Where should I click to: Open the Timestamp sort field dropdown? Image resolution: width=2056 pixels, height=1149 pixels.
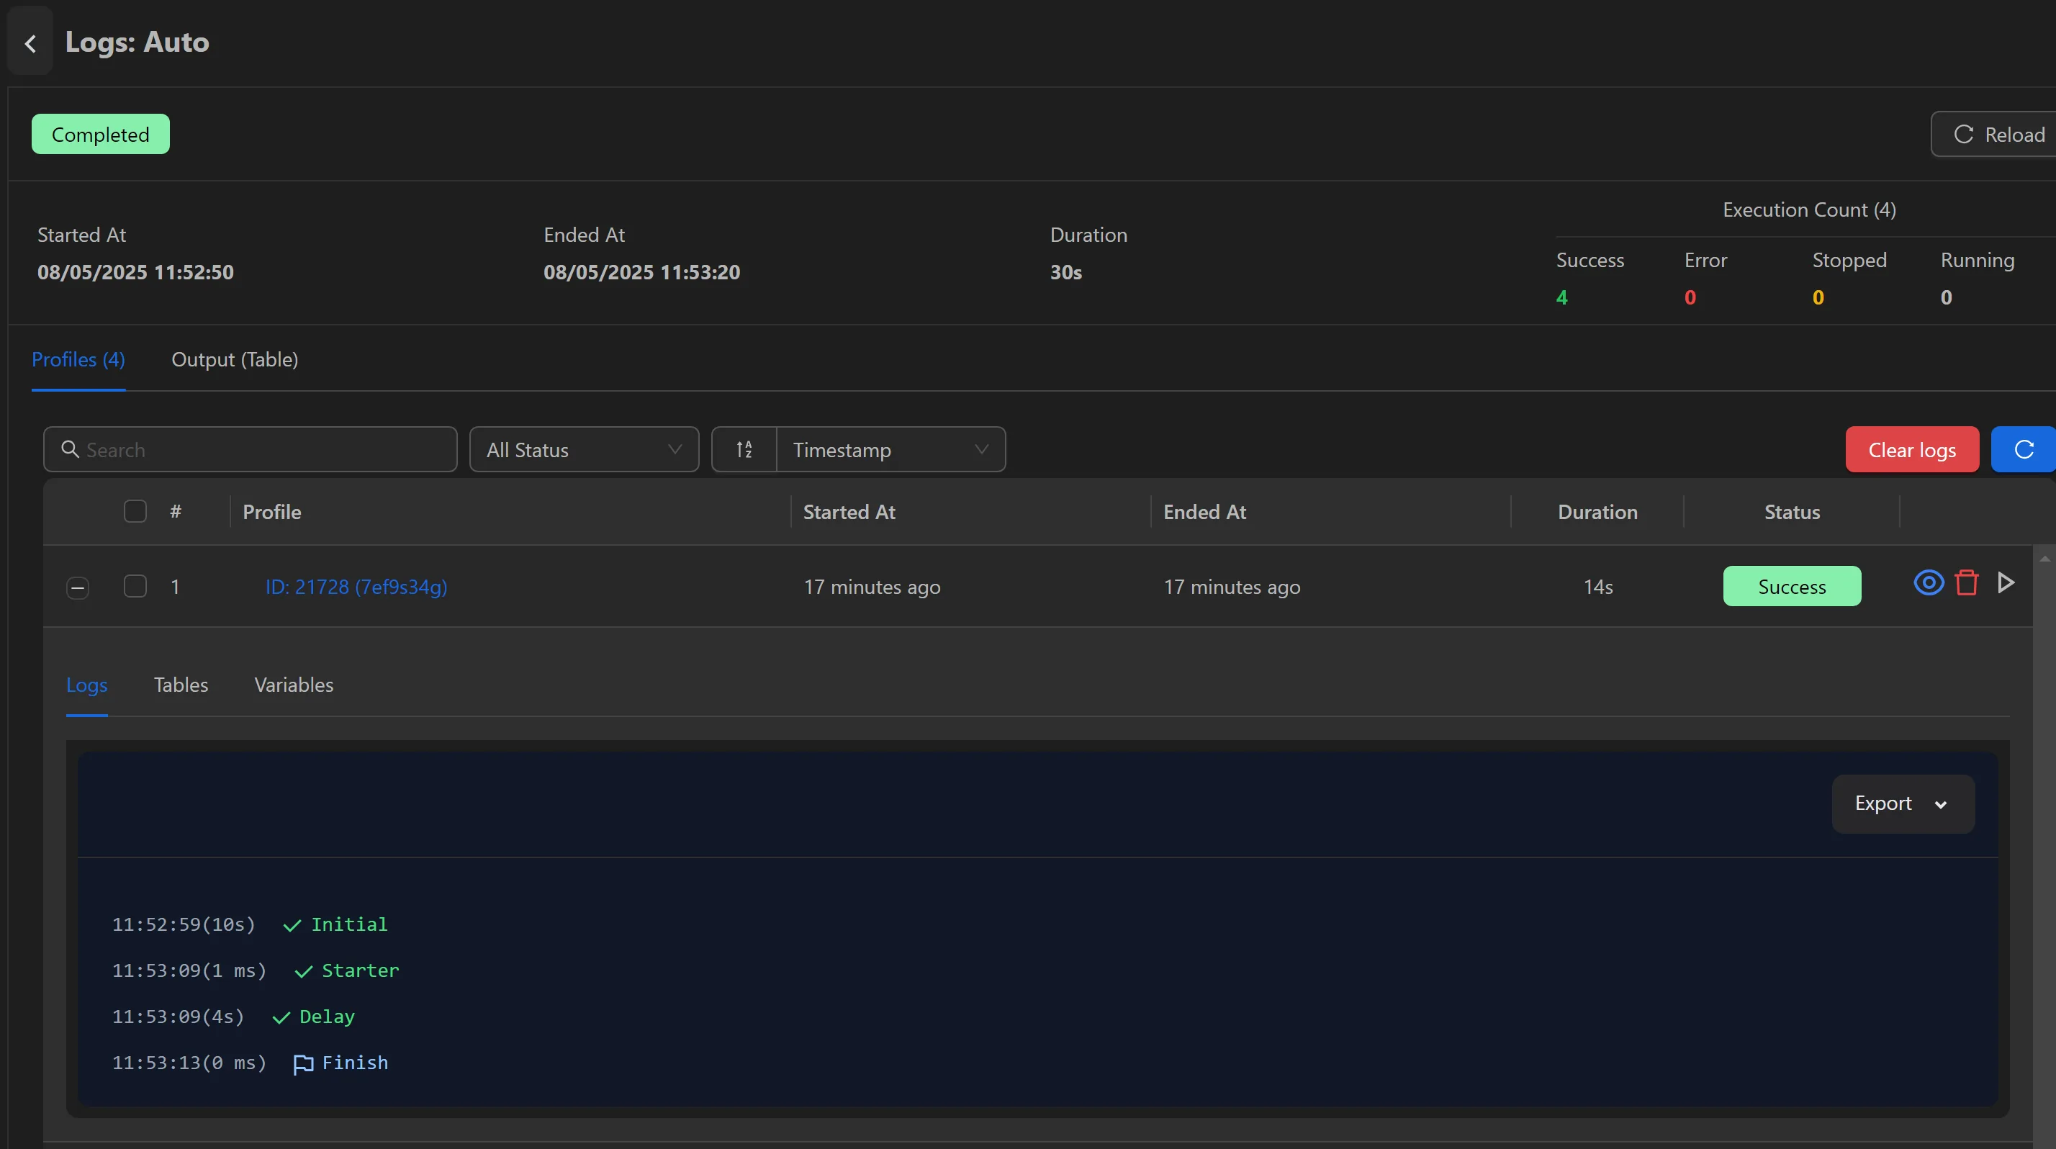(890, 449)
